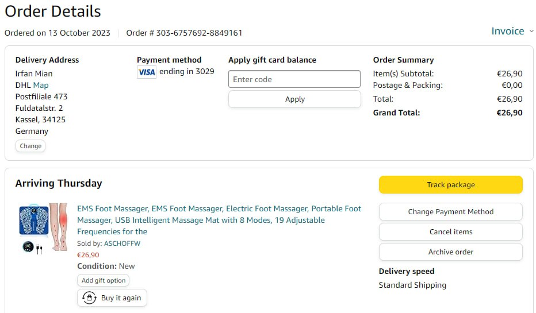Click the small remote controller icon under the mat
536x313 pixels.
coord(28,248)
